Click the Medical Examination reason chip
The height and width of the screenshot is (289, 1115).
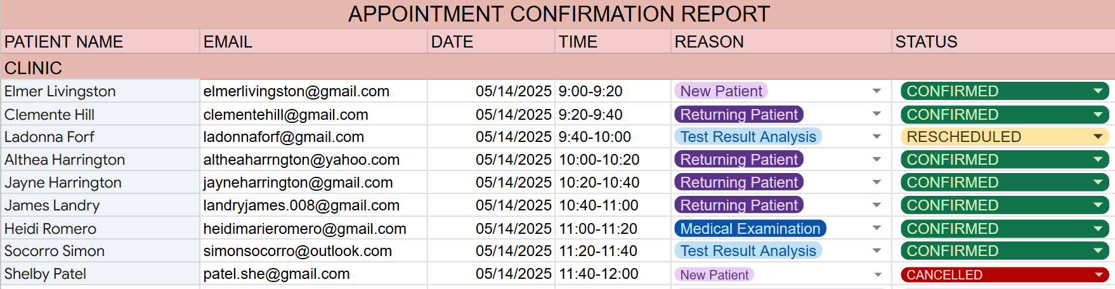tap(750, 229)
